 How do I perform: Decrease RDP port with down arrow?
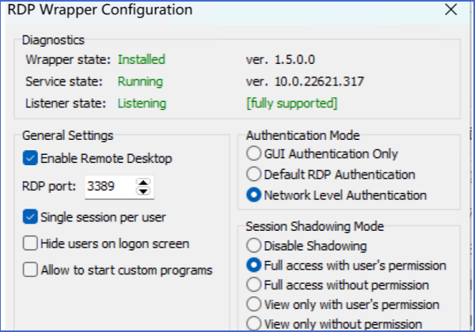[x=142, y=191]
